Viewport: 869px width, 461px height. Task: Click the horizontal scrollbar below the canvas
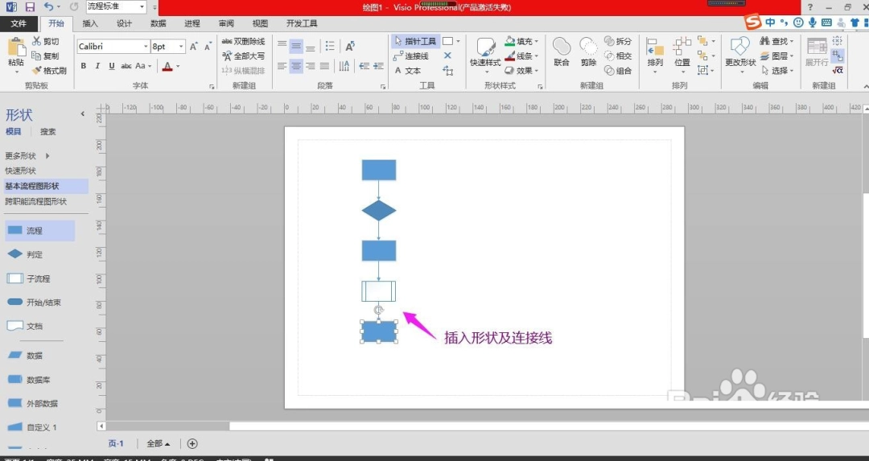point(167,426)
